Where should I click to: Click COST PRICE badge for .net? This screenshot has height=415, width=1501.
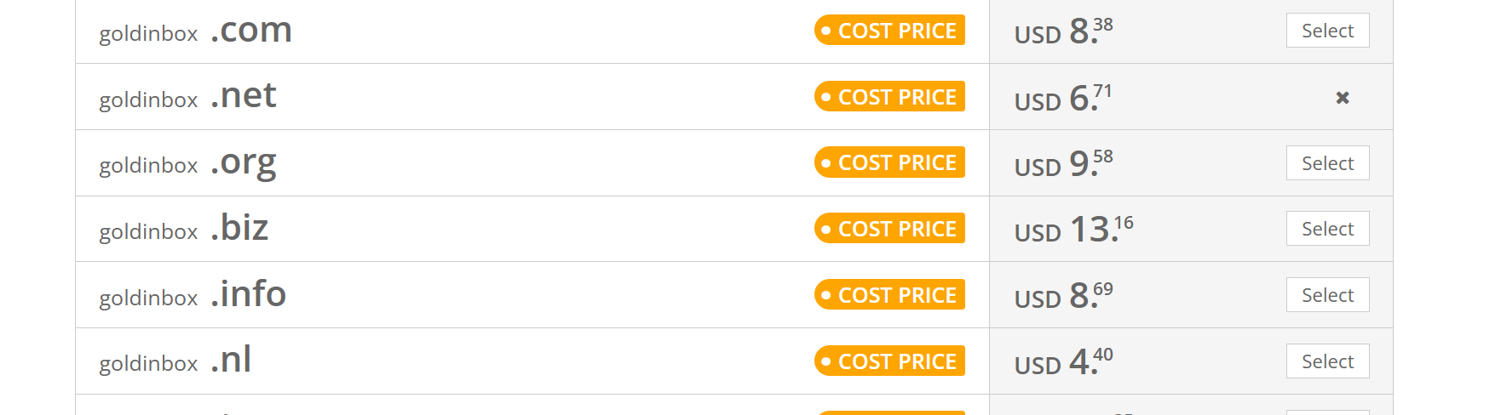(x=889, y=97)
